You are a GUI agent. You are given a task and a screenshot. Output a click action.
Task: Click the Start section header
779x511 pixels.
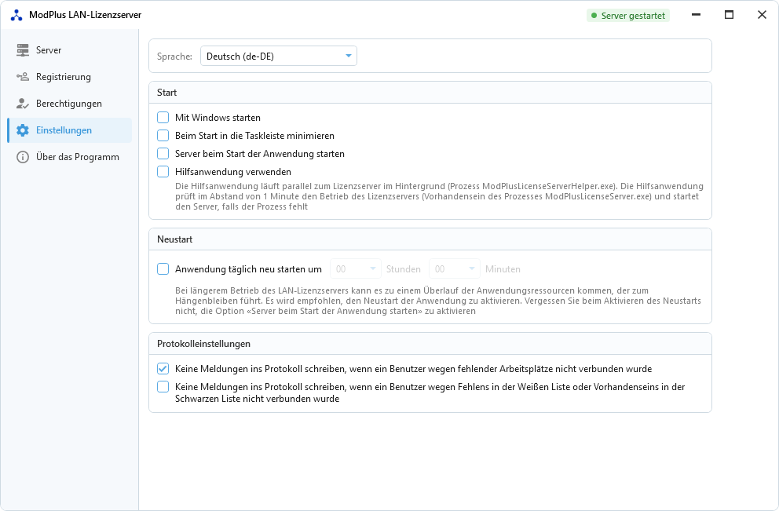coord(430,93)
